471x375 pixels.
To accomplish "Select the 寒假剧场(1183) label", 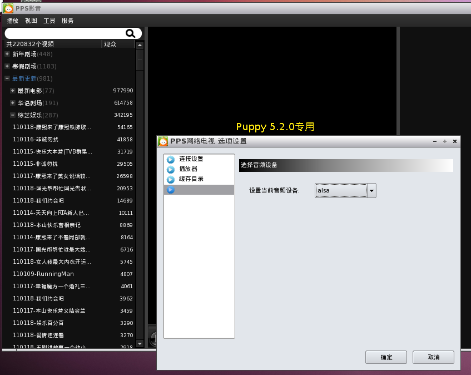I will point(34,66).
